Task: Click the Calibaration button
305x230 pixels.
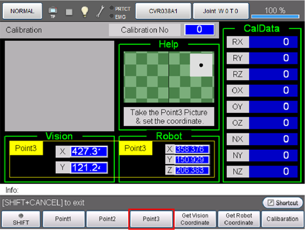Action: point(282,219)
